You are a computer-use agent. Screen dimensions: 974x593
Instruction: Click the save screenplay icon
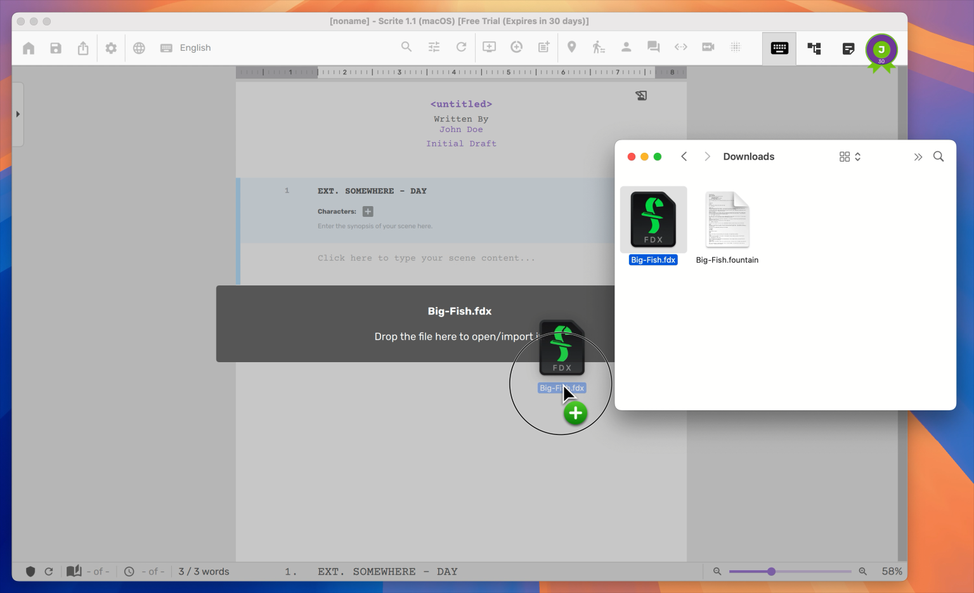56,48
